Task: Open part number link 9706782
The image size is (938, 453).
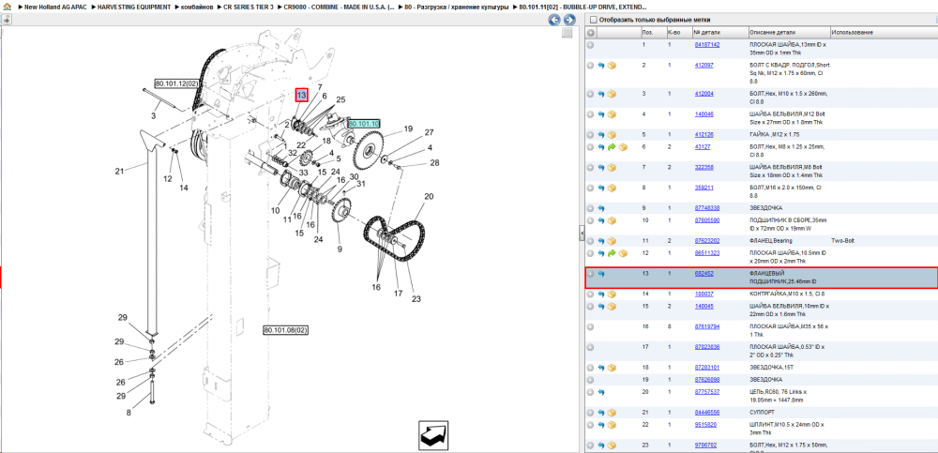Action: click(706, 445)
